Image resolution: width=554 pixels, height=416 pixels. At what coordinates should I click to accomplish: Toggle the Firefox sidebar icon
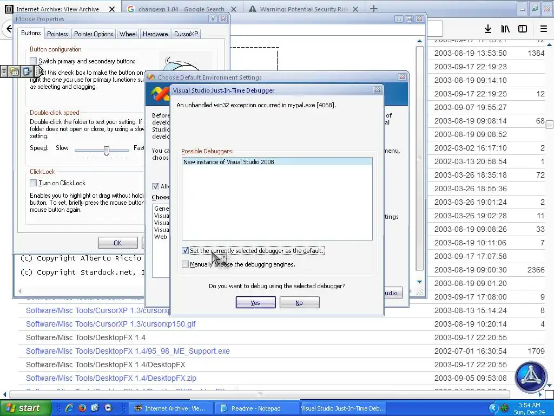coord(523,29)
